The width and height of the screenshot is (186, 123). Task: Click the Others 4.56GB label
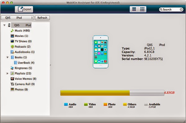(x=131, y=107)
